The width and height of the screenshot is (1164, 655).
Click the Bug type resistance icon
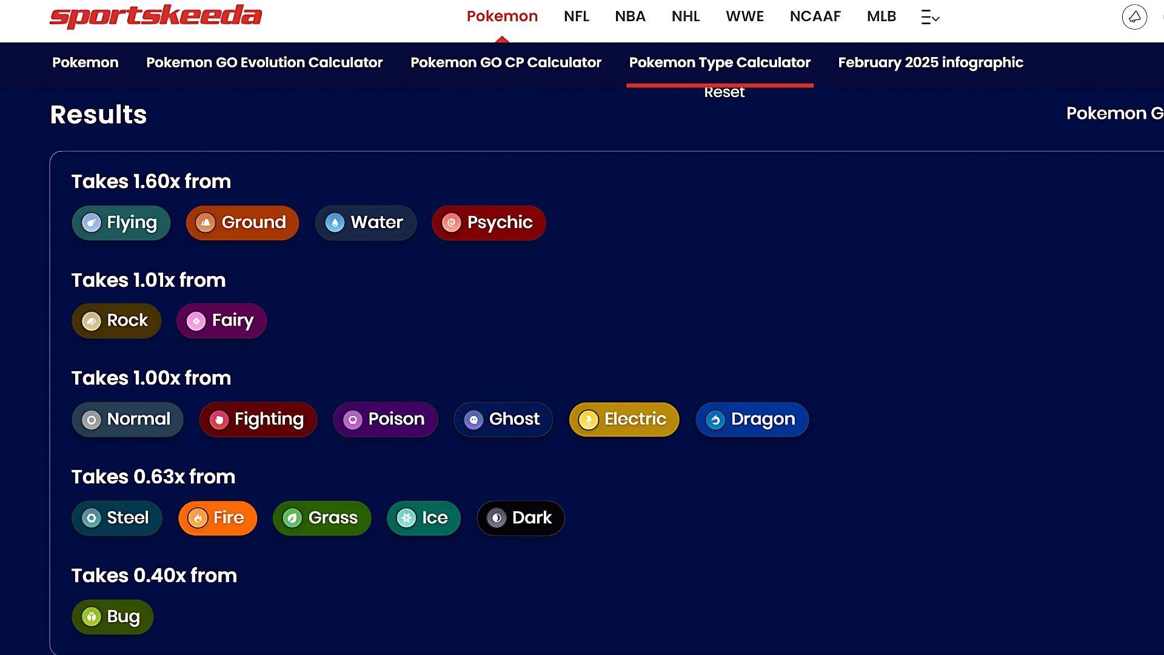click(90, 616)
